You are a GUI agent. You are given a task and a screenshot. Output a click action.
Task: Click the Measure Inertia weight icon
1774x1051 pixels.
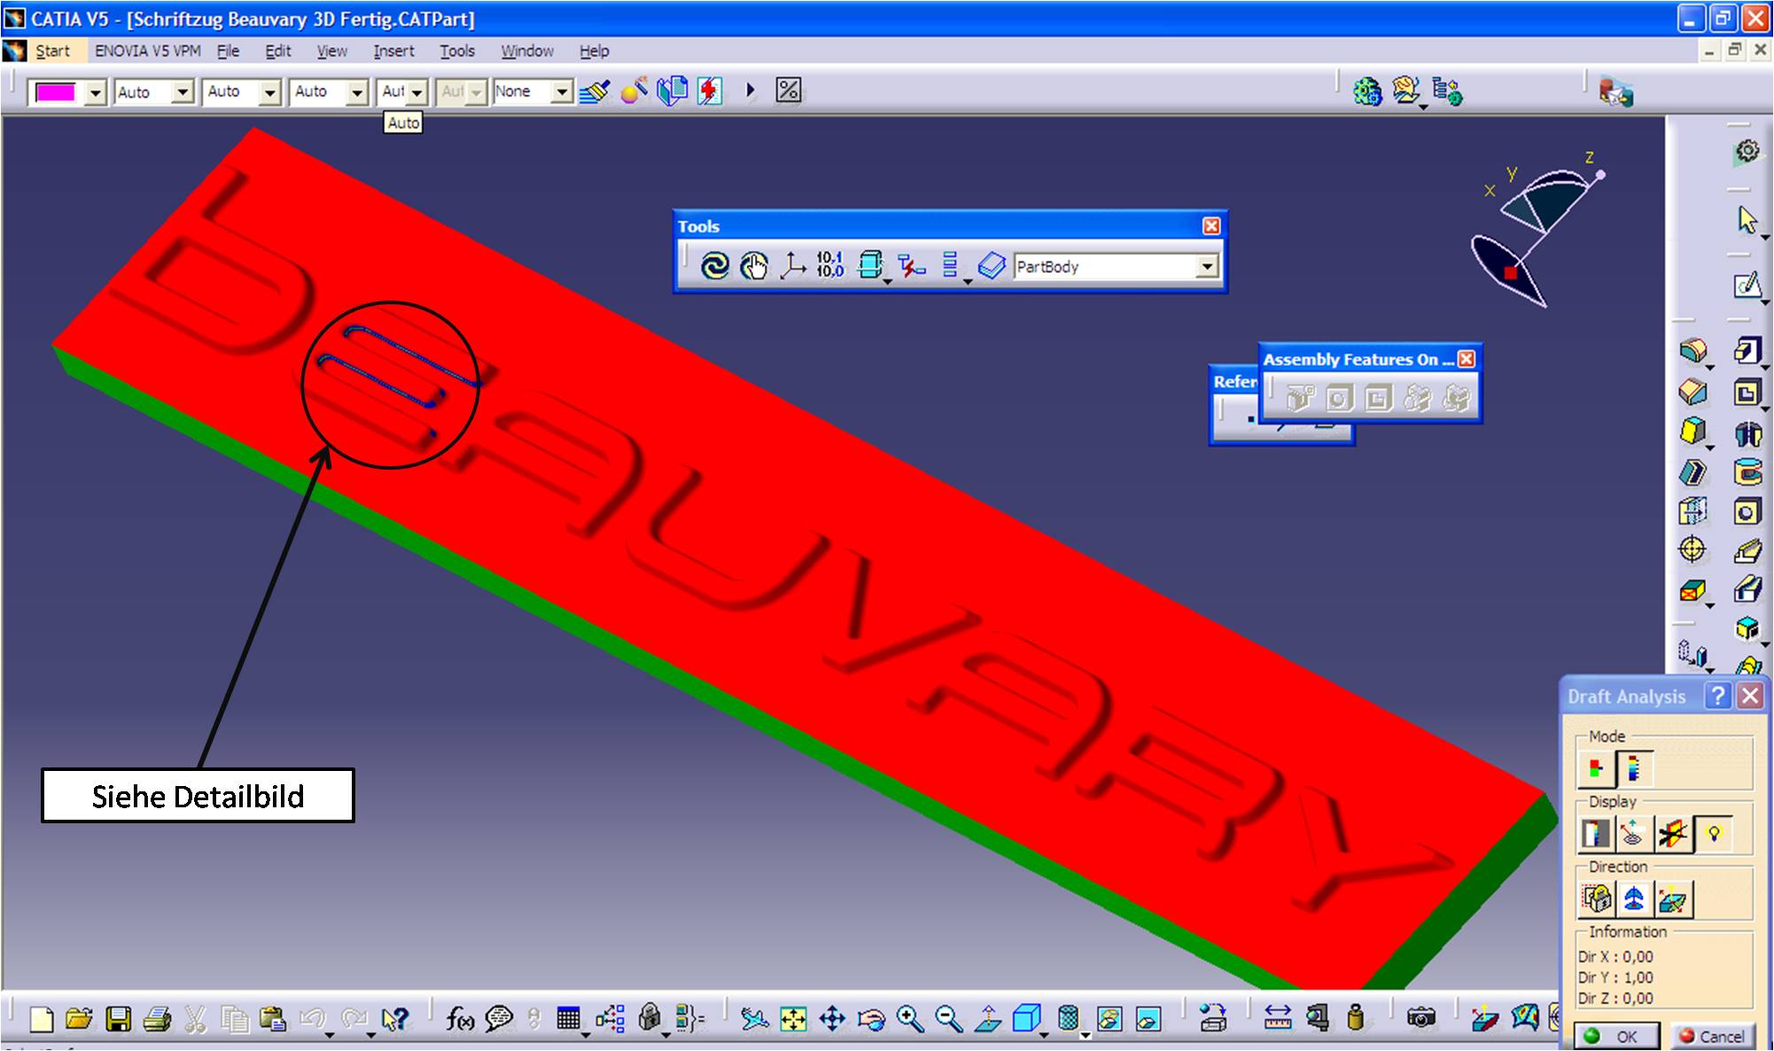click(1355, 1019)
